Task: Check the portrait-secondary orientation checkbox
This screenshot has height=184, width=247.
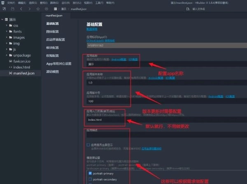Action: (89, 180)
